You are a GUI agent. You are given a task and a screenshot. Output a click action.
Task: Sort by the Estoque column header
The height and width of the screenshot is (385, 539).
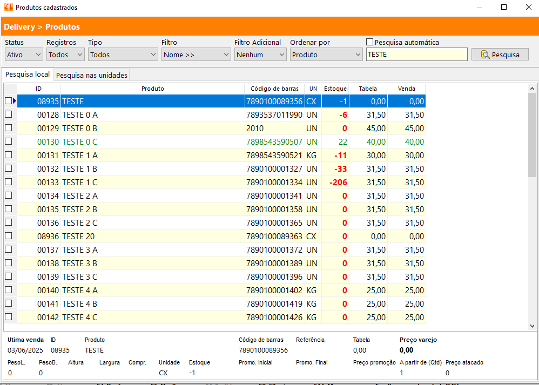[x=335, y=89]
